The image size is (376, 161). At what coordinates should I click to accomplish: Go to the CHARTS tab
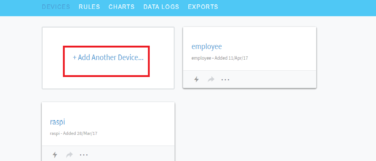tap(121, 7)
